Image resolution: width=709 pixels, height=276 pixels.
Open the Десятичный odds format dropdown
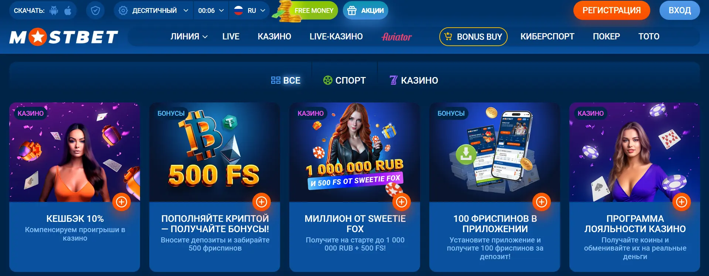tap(154, 11)
